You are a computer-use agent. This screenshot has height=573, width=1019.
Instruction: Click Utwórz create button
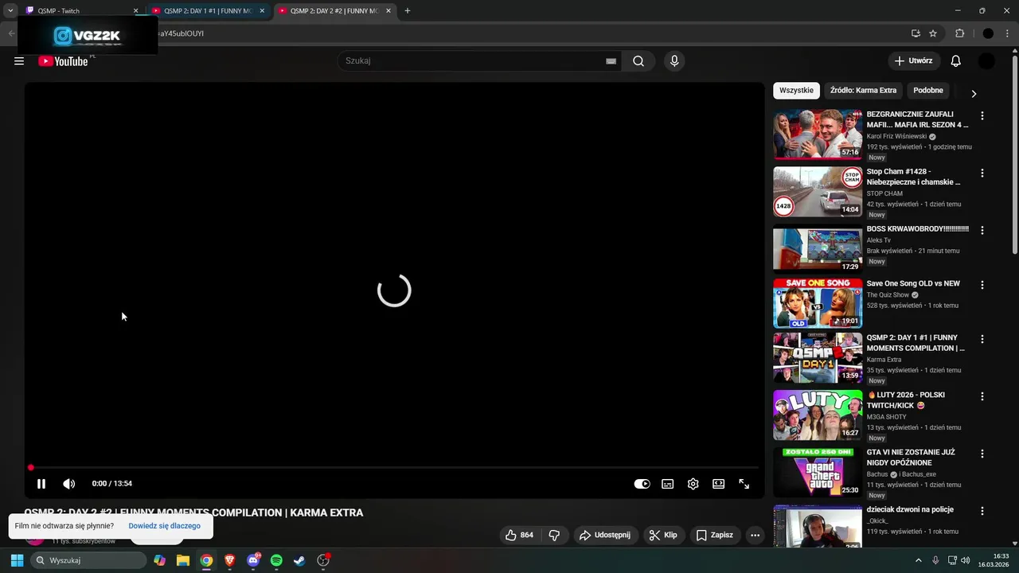pos(914,61)
